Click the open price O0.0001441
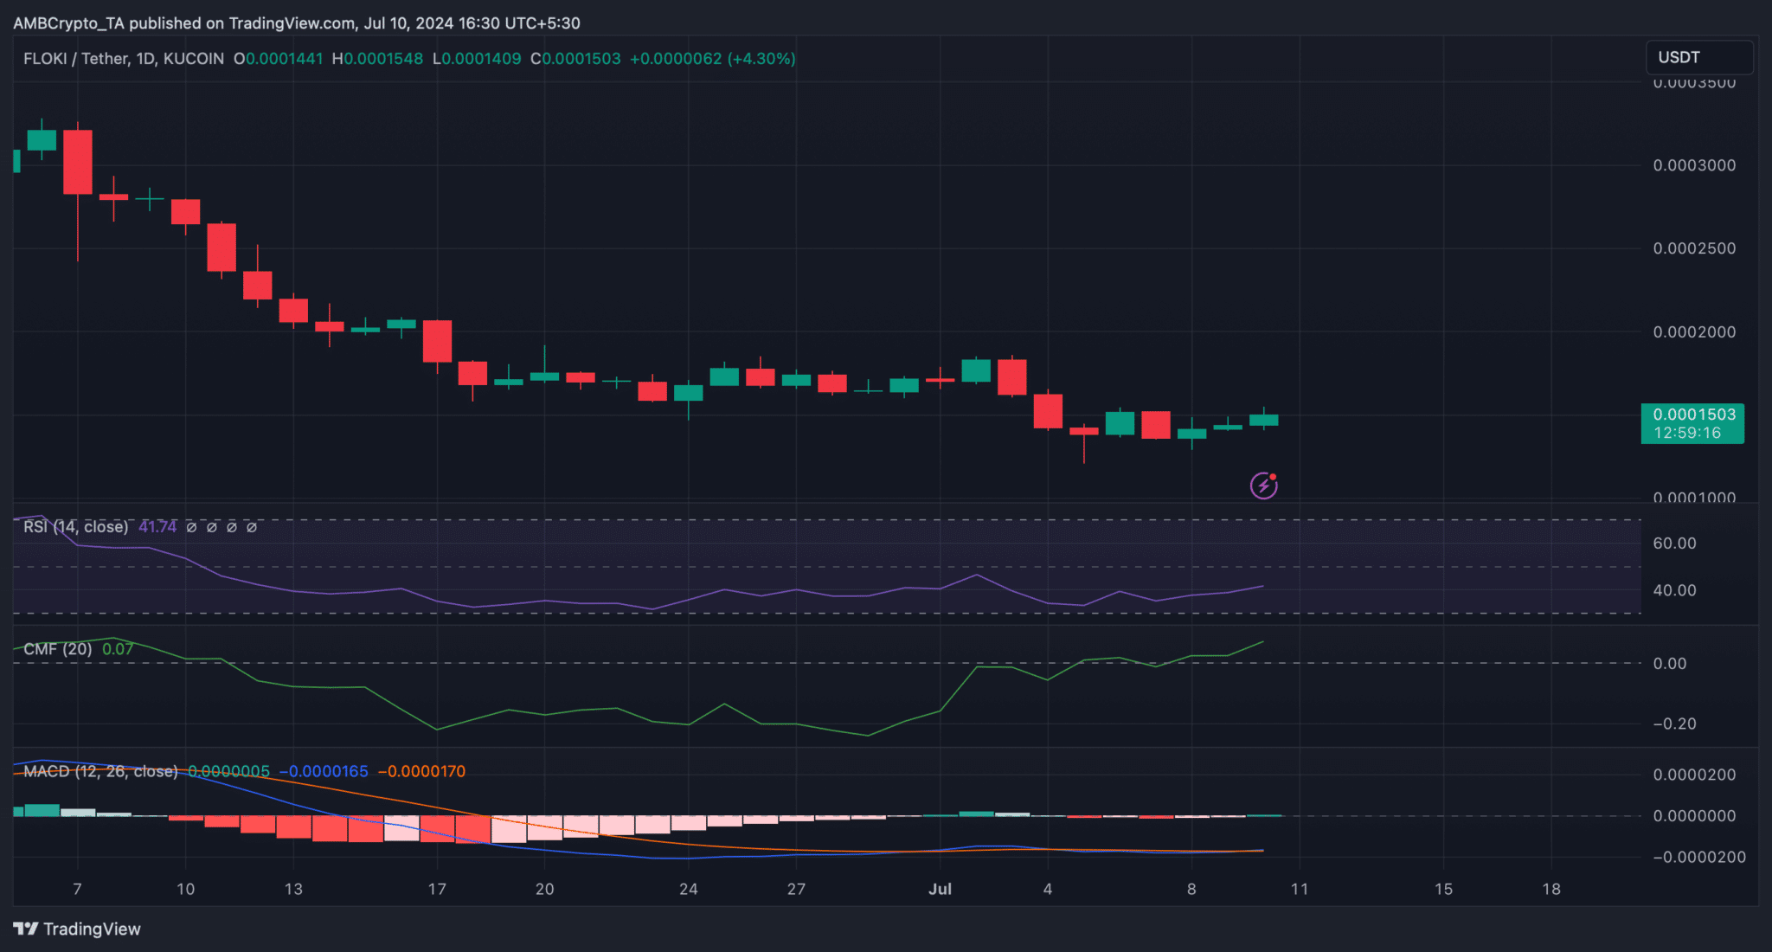This screenshot has width=1772, height=952. point(279,59)
